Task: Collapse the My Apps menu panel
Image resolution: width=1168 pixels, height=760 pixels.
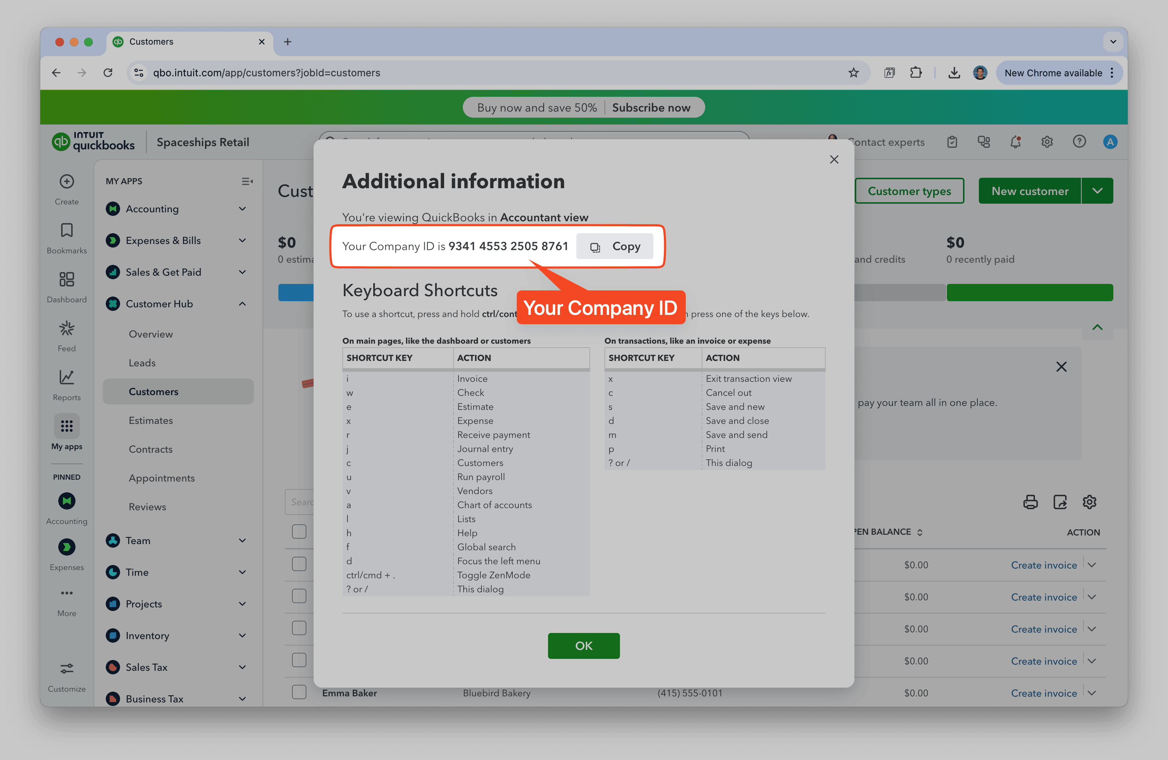Action: pyautogui.click(x=247, y=182)
